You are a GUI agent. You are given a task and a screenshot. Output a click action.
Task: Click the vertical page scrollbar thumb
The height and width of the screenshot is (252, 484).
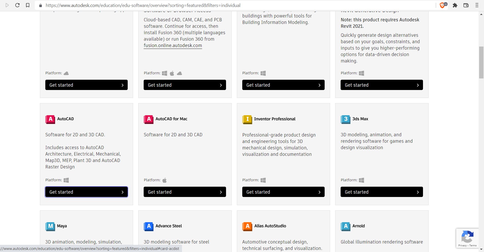click(x=481, y=62)
